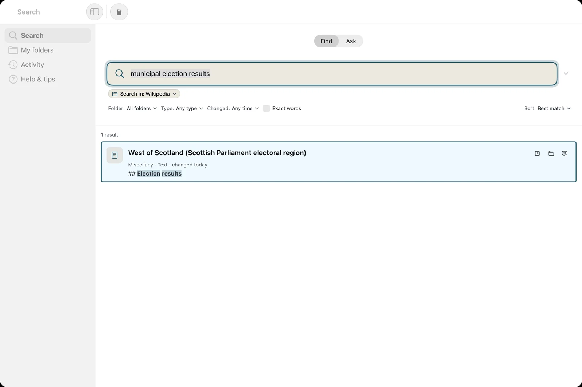582x387 pixels.
Task: Open Help & tips section
Action: point(48,79)
